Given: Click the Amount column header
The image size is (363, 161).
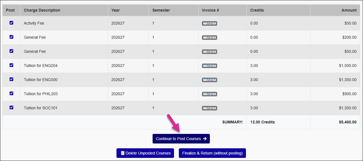Looking at the screenshot, I should point(349,10).
